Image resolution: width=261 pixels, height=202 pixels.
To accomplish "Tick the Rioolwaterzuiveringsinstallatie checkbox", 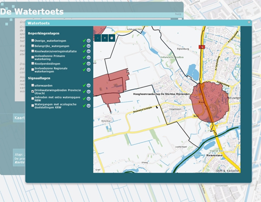I will coord(33,51).
